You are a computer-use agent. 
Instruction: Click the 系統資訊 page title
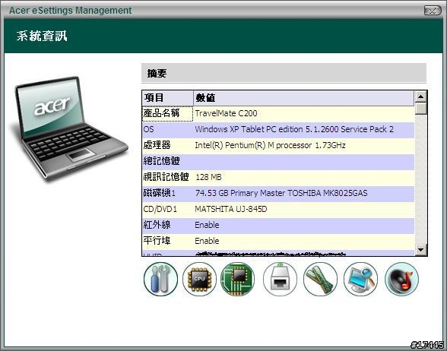[42, 36]
